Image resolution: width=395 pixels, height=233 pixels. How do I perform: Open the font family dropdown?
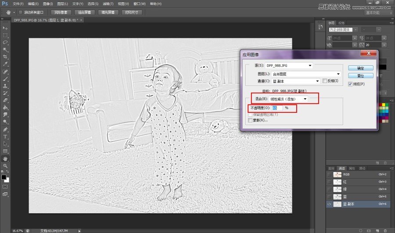coord(355,30)
